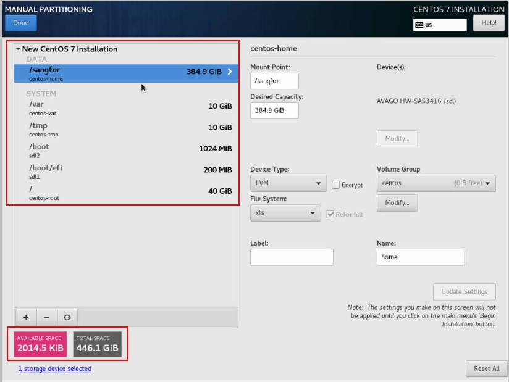The image size is (509, 382).
Task: Toggle the Reformat checkbox
Action: pos(330,214)
